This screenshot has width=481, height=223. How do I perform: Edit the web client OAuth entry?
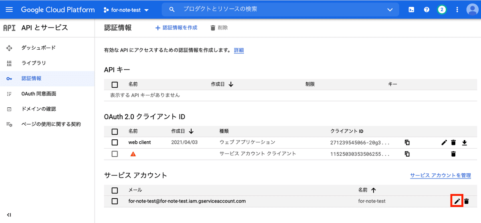click(444, 142)
